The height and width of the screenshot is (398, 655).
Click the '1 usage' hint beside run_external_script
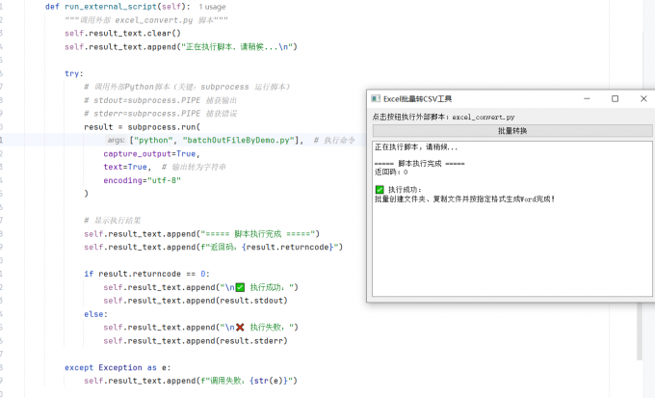click(212, 7)
